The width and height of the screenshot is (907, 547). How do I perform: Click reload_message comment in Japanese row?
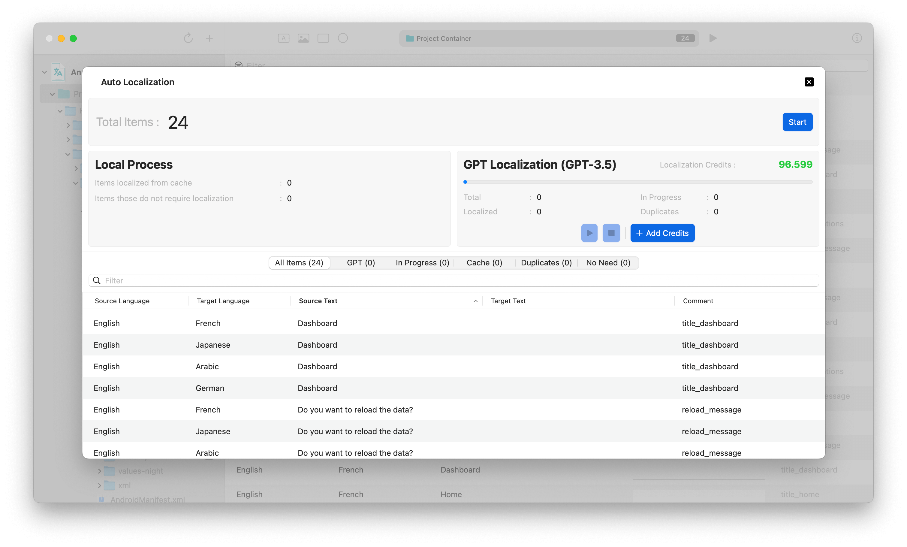711,431
